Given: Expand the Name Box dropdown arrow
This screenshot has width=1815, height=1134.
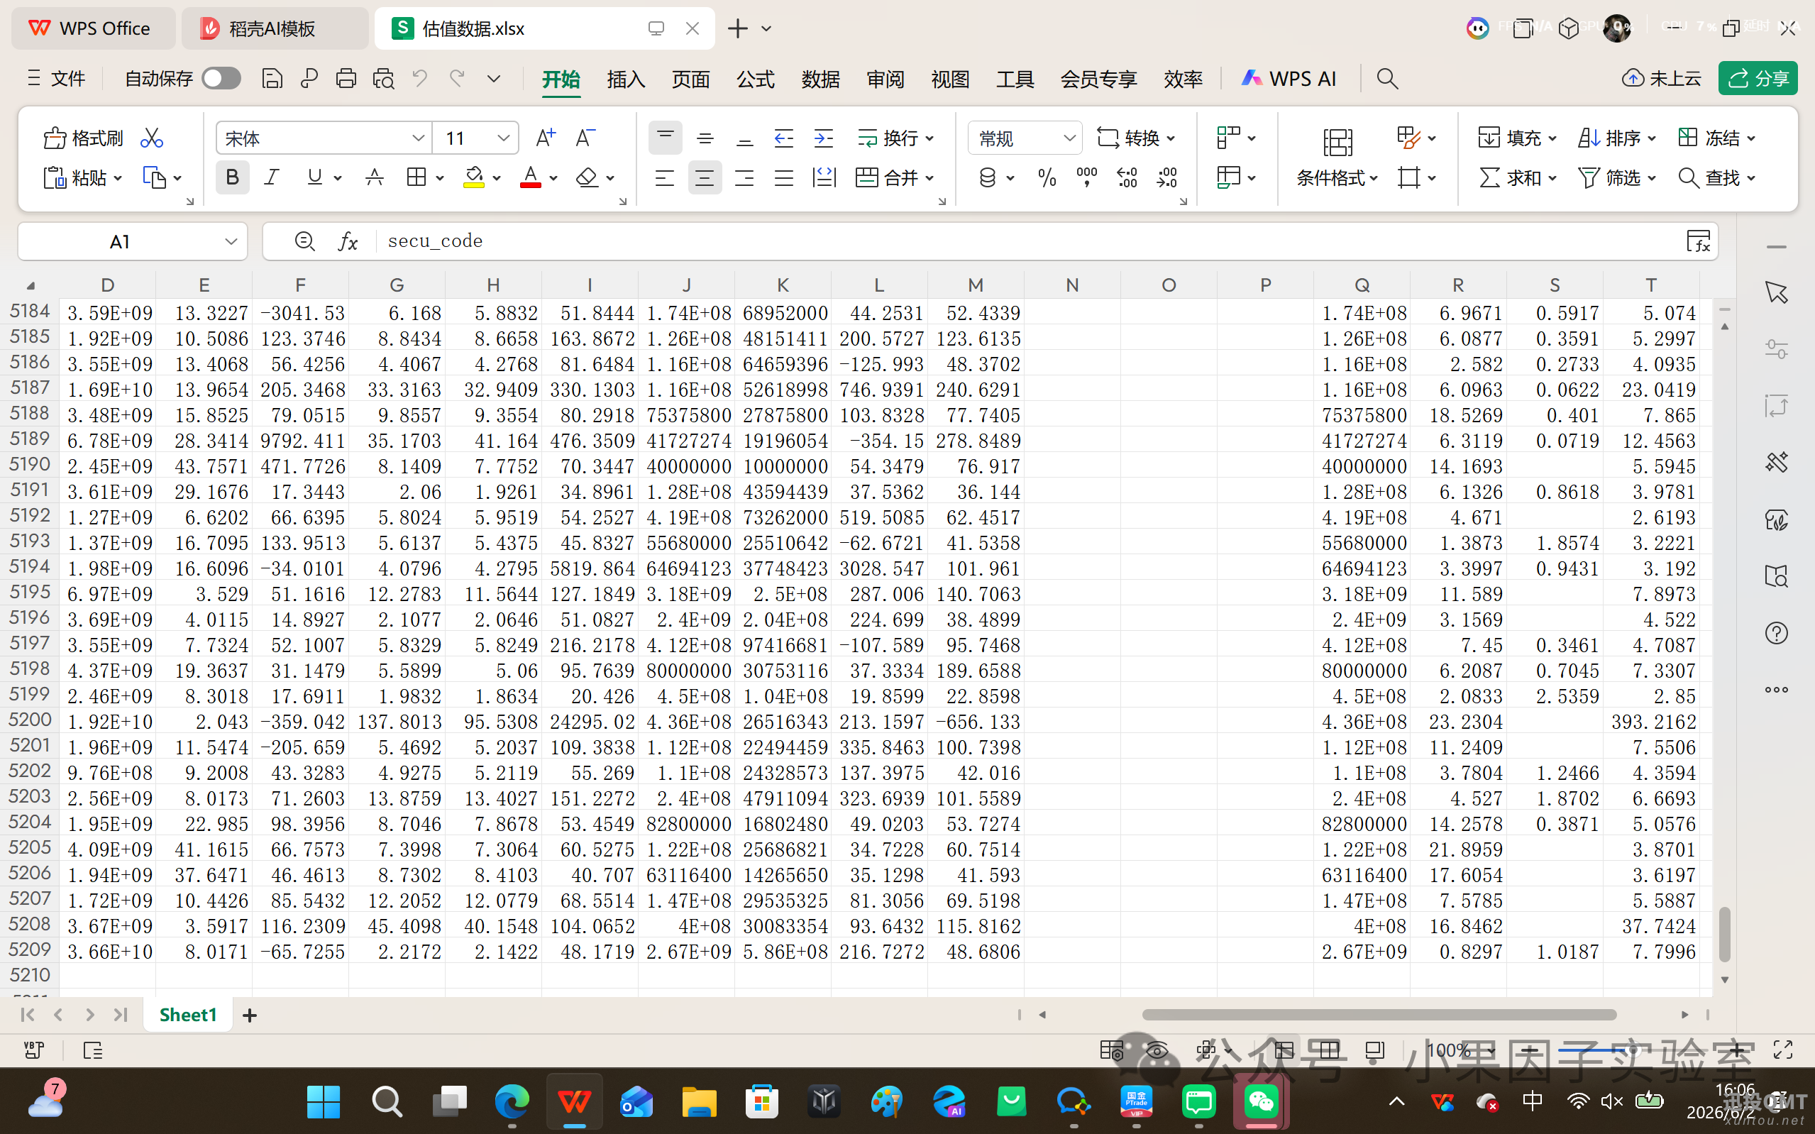Looking at the screenshot, I should click(231, 241).
